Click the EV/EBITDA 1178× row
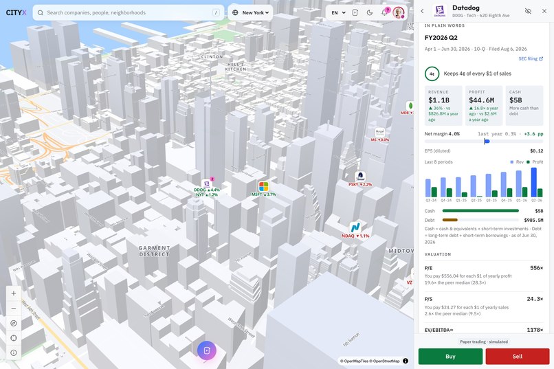Viewport: 554px width, 369px height. 484,330
